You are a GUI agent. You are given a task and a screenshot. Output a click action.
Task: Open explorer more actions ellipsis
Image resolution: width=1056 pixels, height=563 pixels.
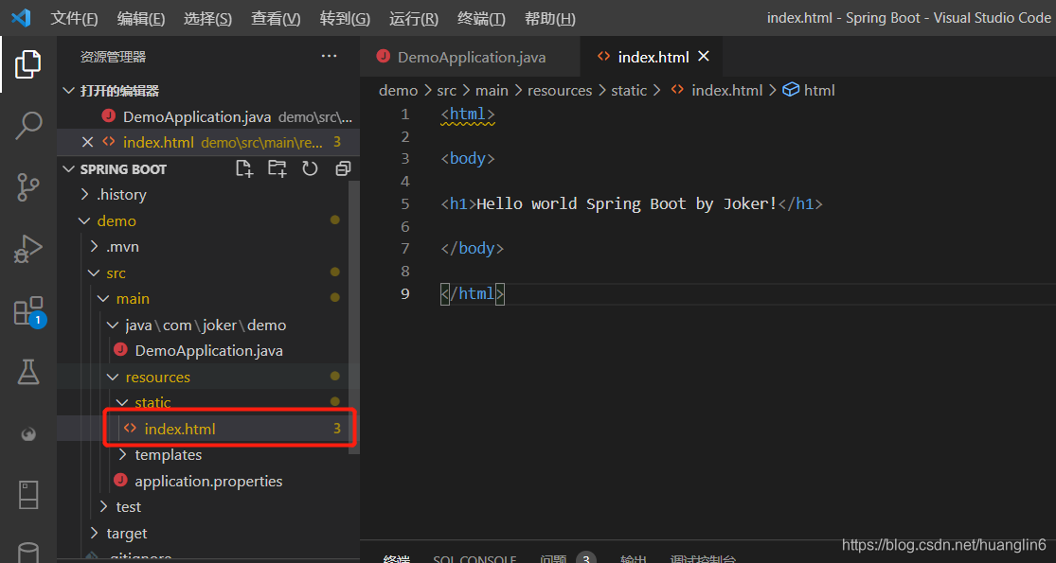(x=330, y=57)
